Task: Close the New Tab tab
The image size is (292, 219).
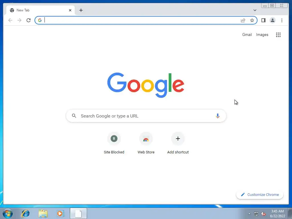Action: pyautogui.click(x=70, y=10)
